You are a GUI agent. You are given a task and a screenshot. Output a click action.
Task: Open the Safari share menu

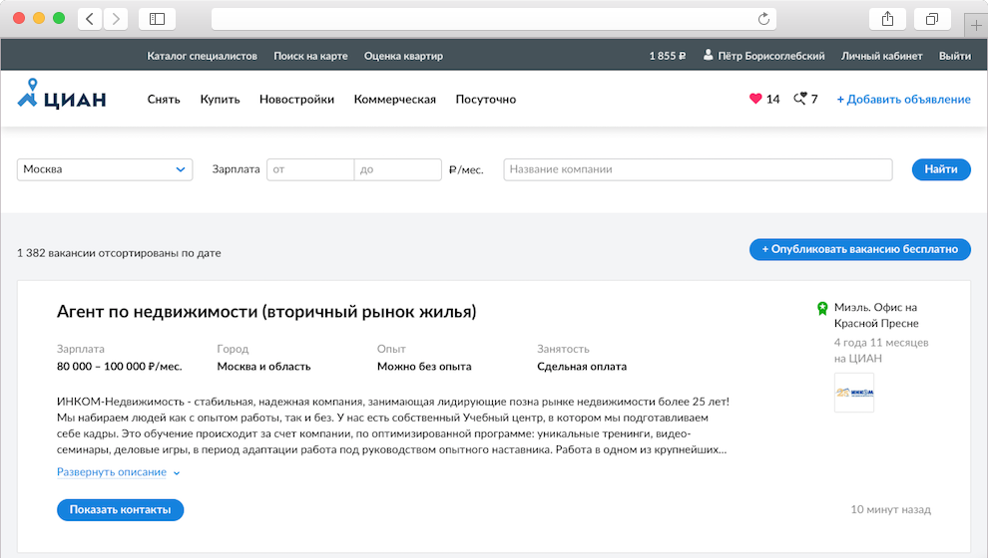coord(887,19)
